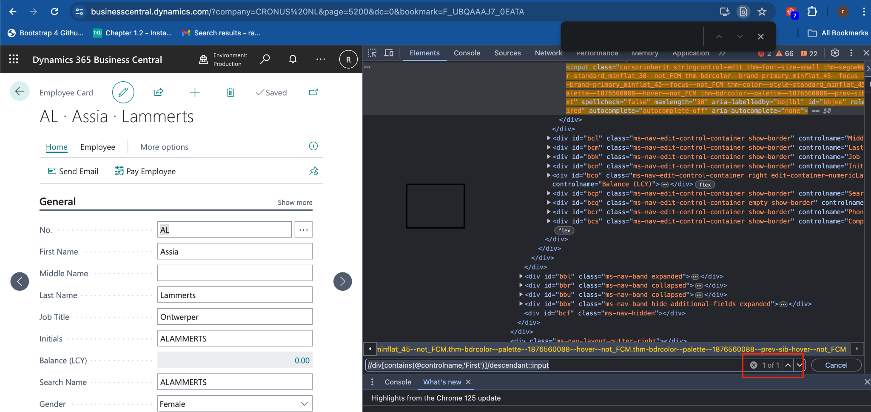
Task: Go to next employee record arrow
Action: 343,281
